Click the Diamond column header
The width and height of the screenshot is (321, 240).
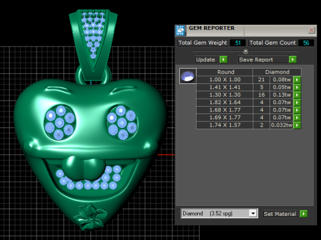pyautogui.click(x=277, y=72)
